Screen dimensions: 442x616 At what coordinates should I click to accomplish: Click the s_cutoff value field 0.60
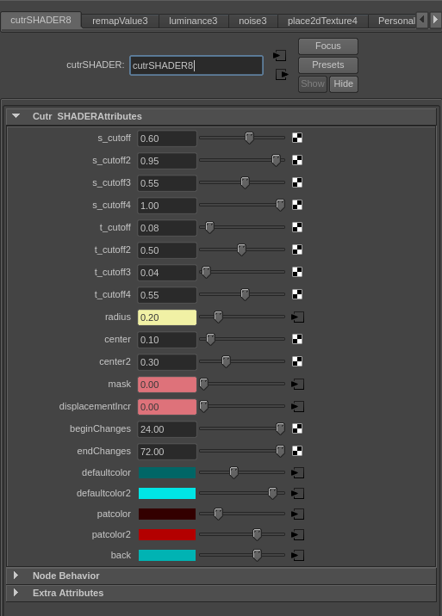167,139
